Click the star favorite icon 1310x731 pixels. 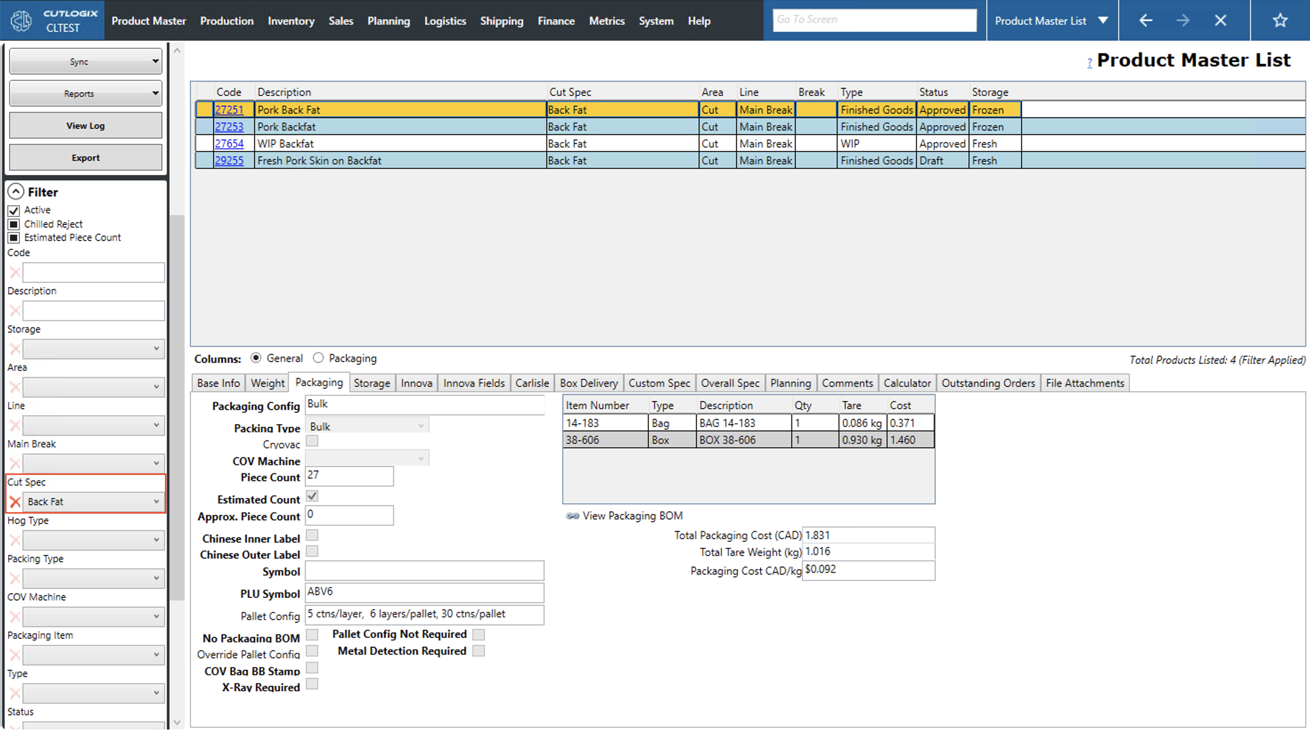pos(1280,20)
